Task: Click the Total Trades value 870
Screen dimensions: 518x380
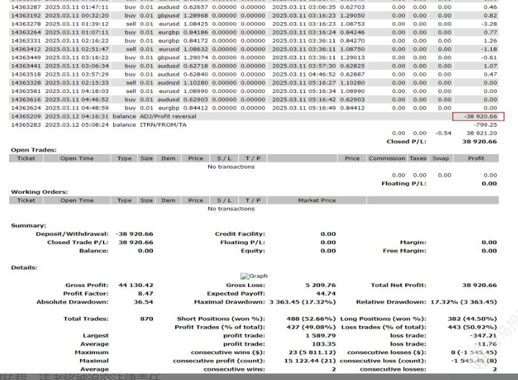Action: [x=146, y=319]
